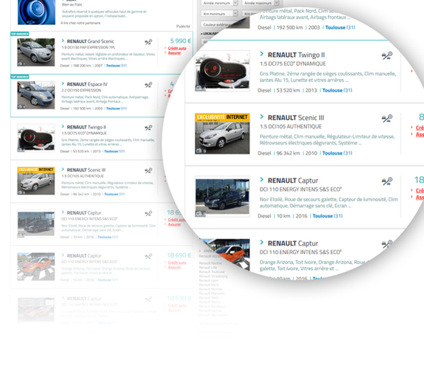Viewport: 424px width, 381px height.
Task: Click photo-count camera icon on Grand Scenic thumbnail
Action: tap(21, 63)
